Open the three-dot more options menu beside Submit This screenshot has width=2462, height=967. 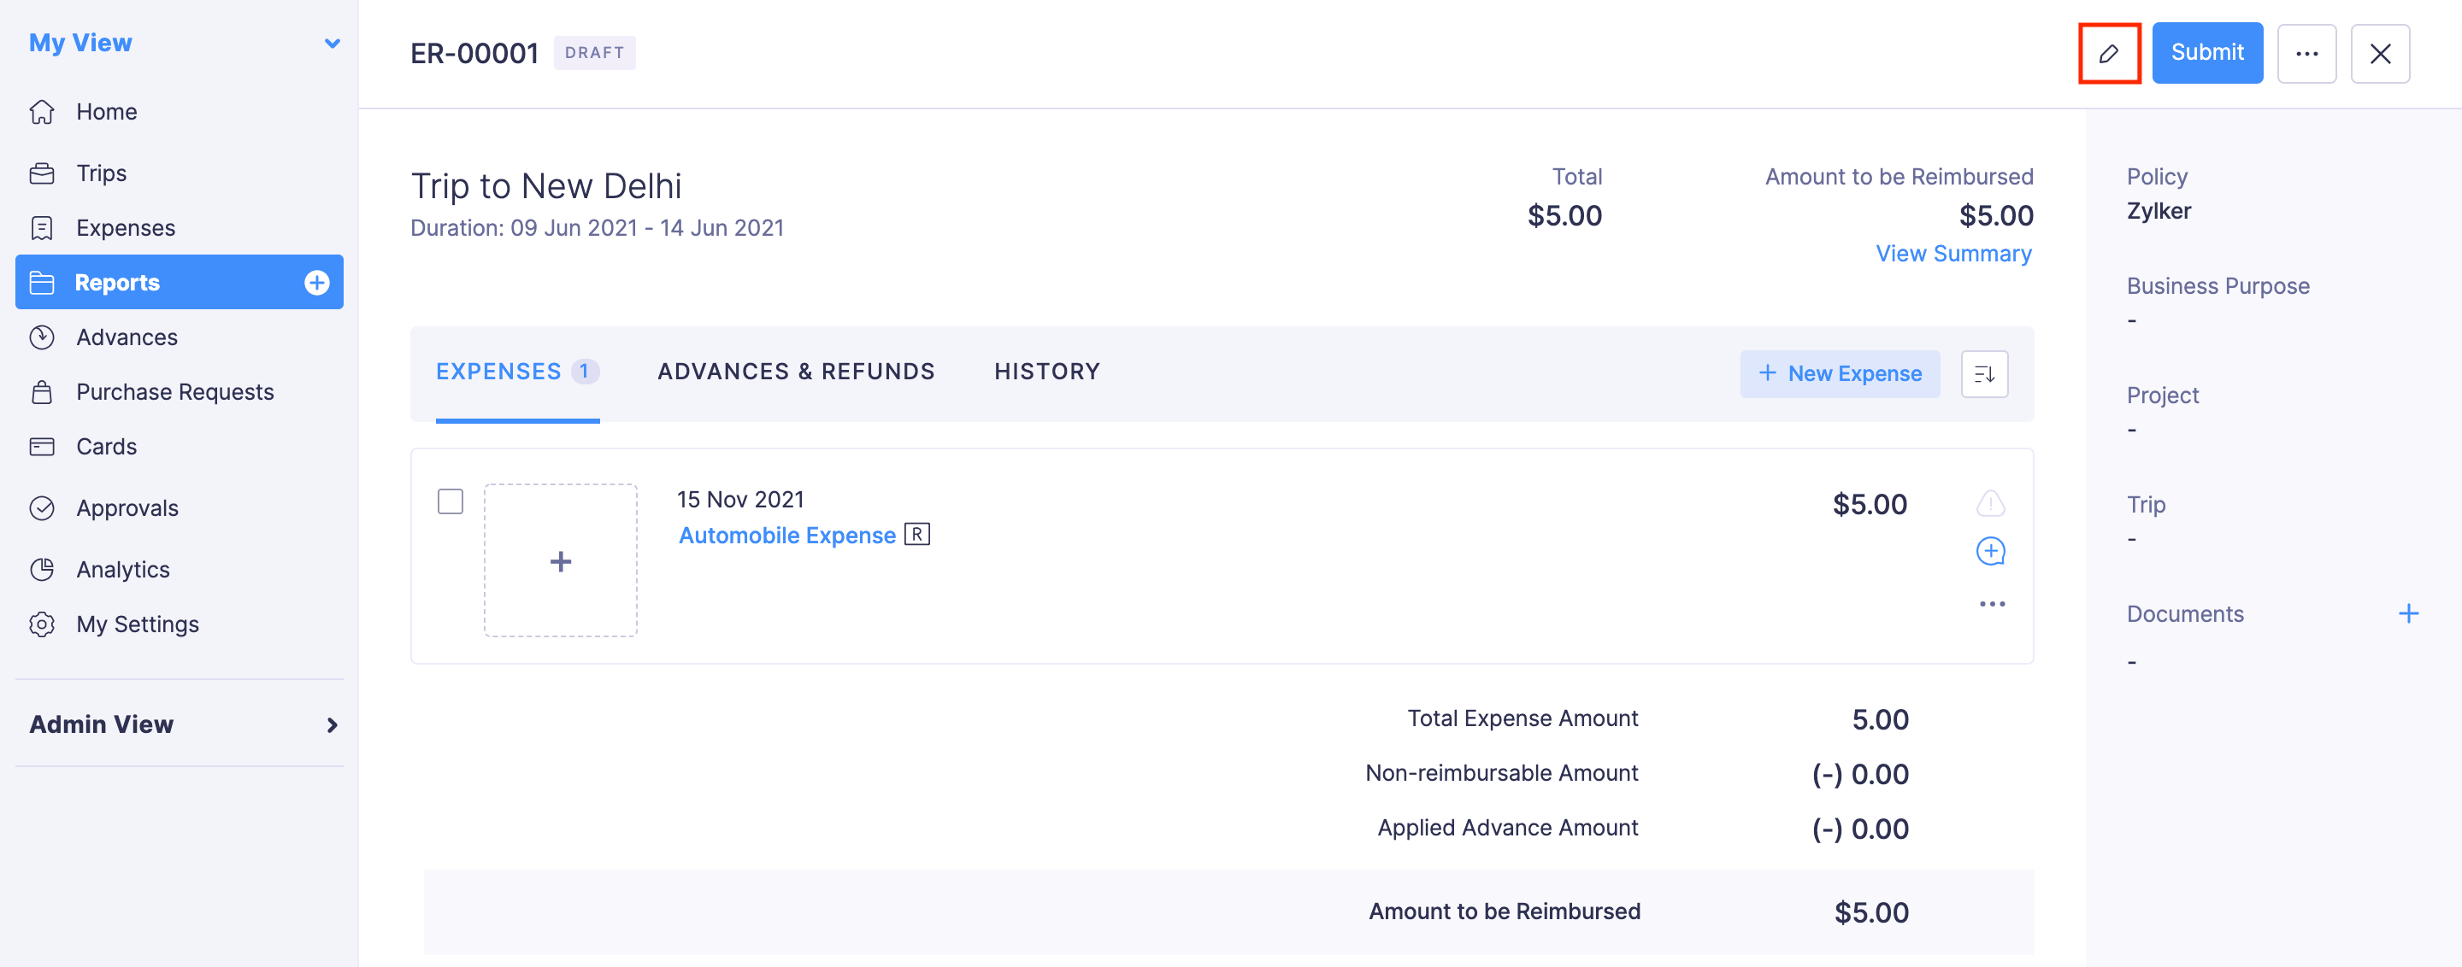[x=2306, y=54]
